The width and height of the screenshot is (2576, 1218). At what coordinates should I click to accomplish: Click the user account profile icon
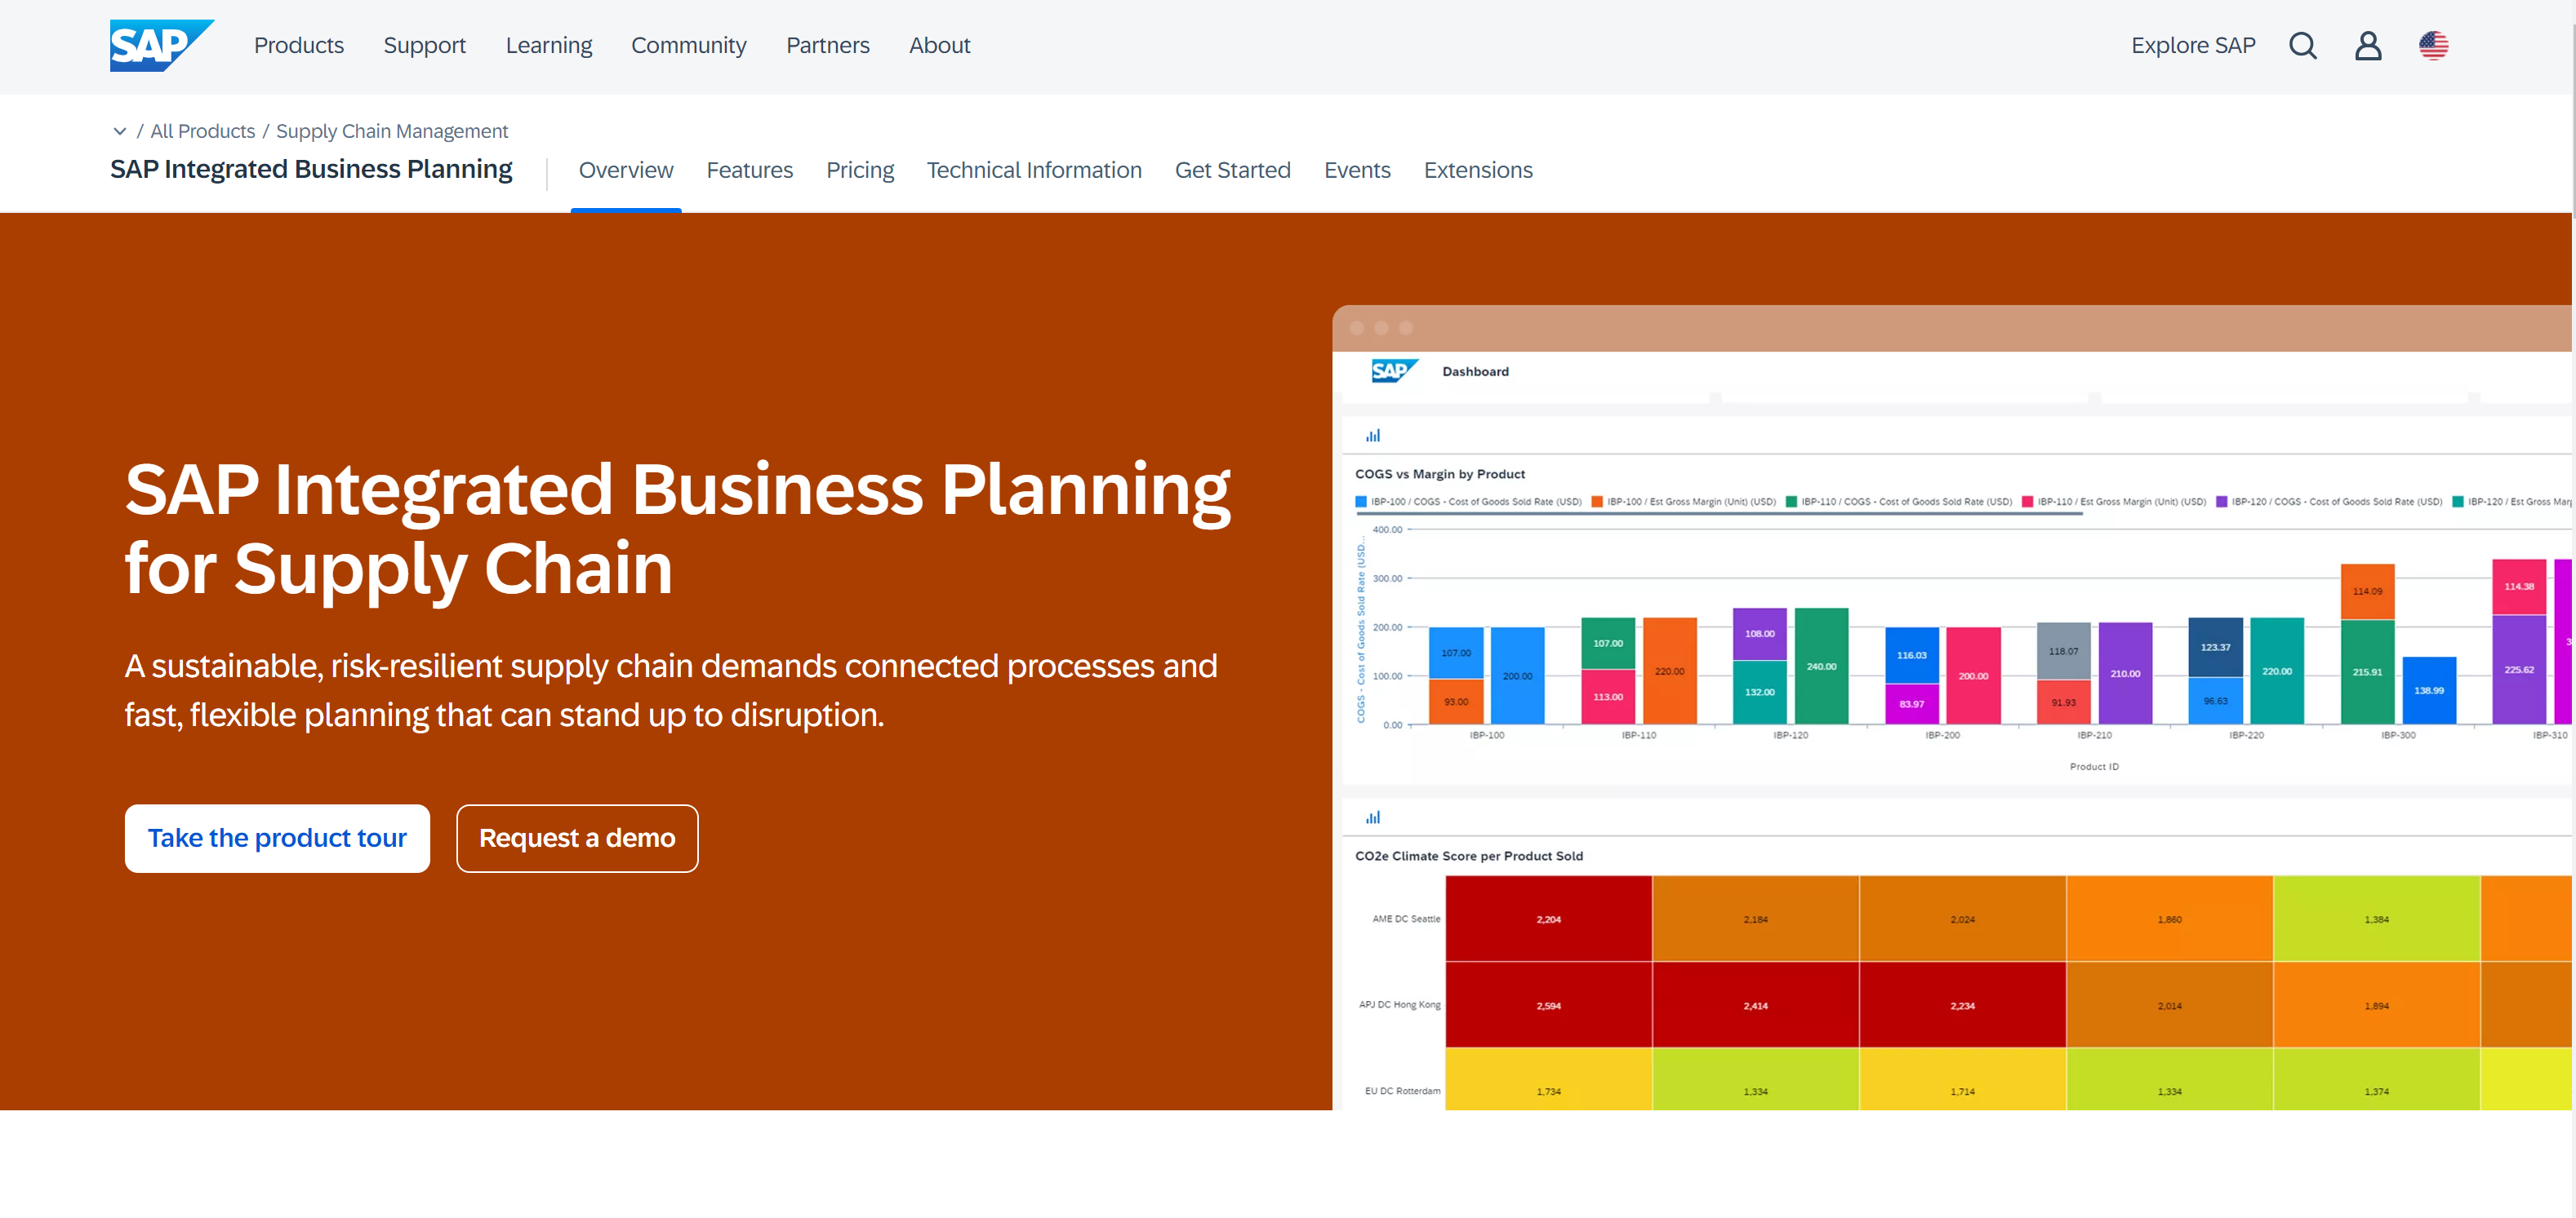[2367, 46]
